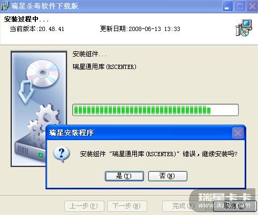
Task: Click the small gear beside the large one
Action: pos(35,128)
